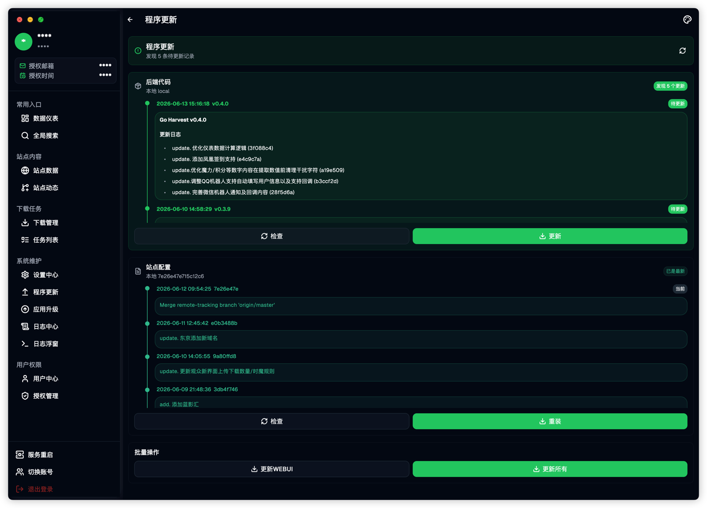Click the refresh icon in update banner
The height and width of the screenshot is (508, 707).
click(682, 51)
